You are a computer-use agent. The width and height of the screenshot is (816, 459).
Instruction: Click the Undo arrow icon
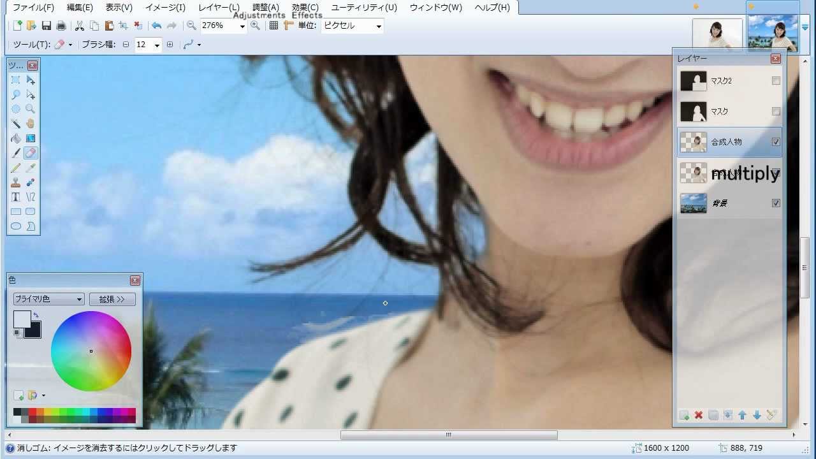[x=156, y=25]
